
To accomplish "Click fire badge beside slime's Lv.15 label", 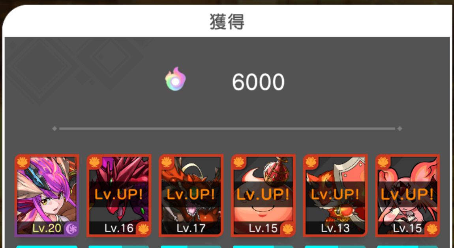I will [287, 229].
